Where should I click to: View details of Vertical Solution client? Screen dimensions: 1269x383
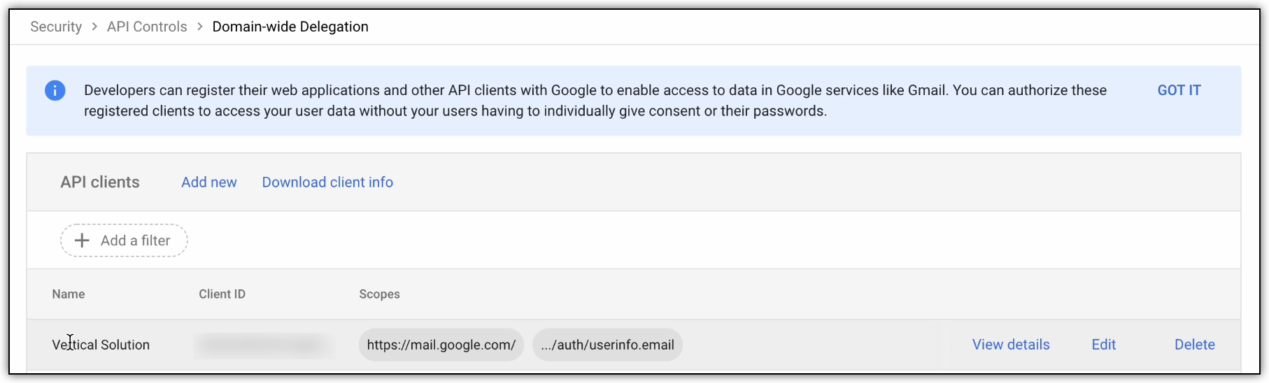[x=1011, y=345]
